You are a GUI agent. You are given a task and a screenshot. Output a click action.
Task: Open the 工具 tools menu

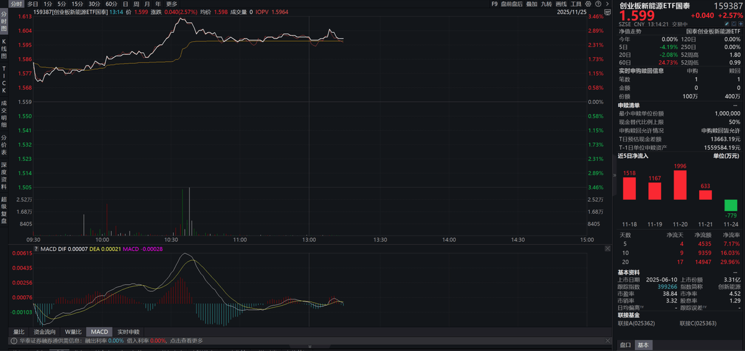pyautogui.click(x=576, y=4)
